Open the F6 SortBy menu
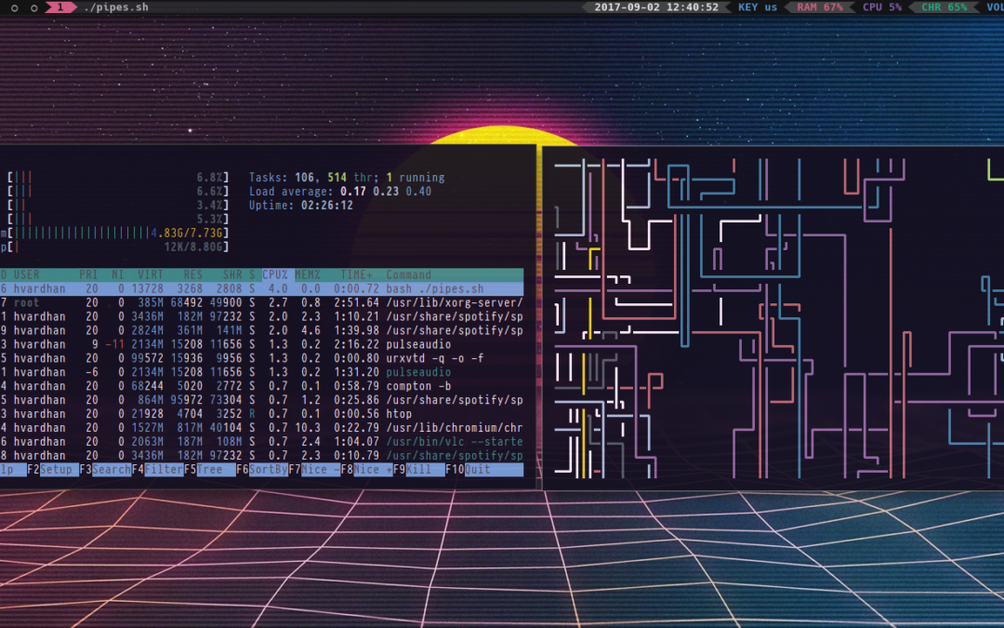The width and height of the screenshot is (1004, 628). tap(262, 470)
